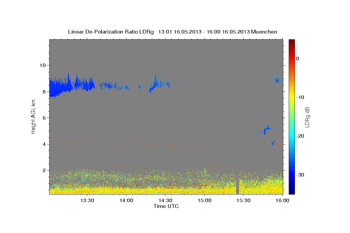Click the '14:00' time tick label

(x=126, y=200)
